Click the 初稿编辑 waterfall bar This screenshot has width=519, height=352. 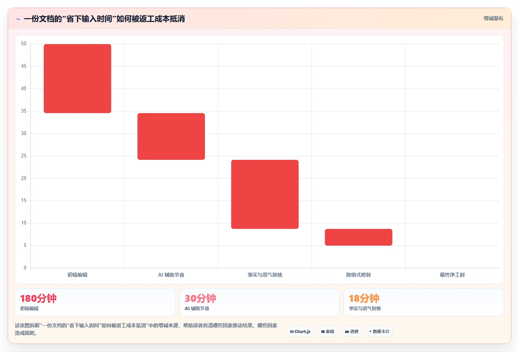[77, 78]
